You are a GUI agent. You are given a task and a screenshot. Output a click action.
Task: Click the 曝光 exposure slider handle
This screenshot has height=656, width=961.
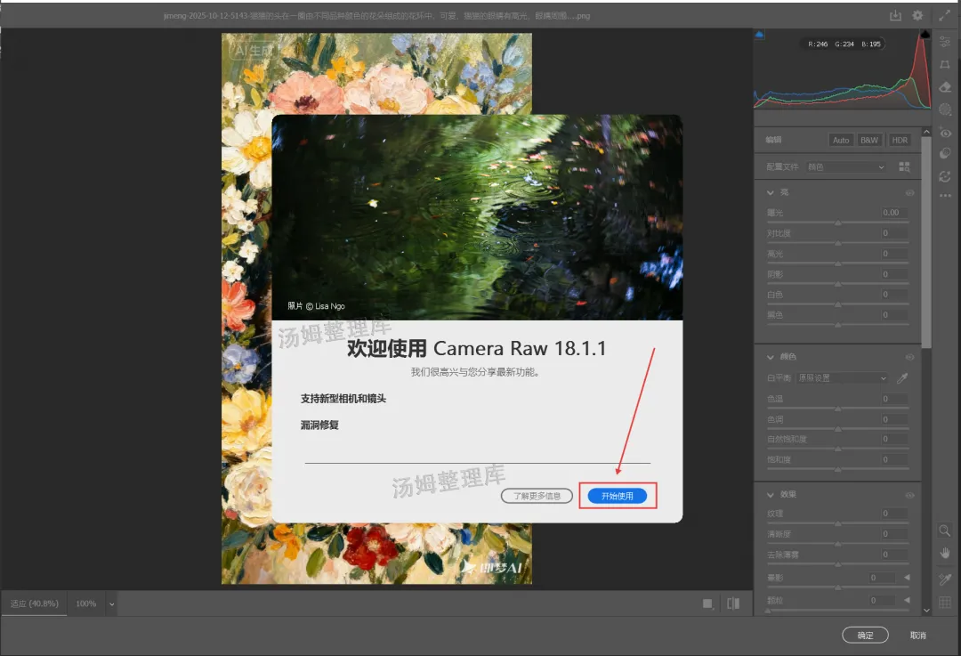838,223
